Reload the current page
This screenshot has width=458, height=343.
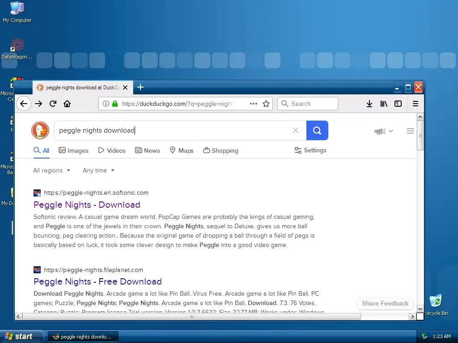click(53, 104)
